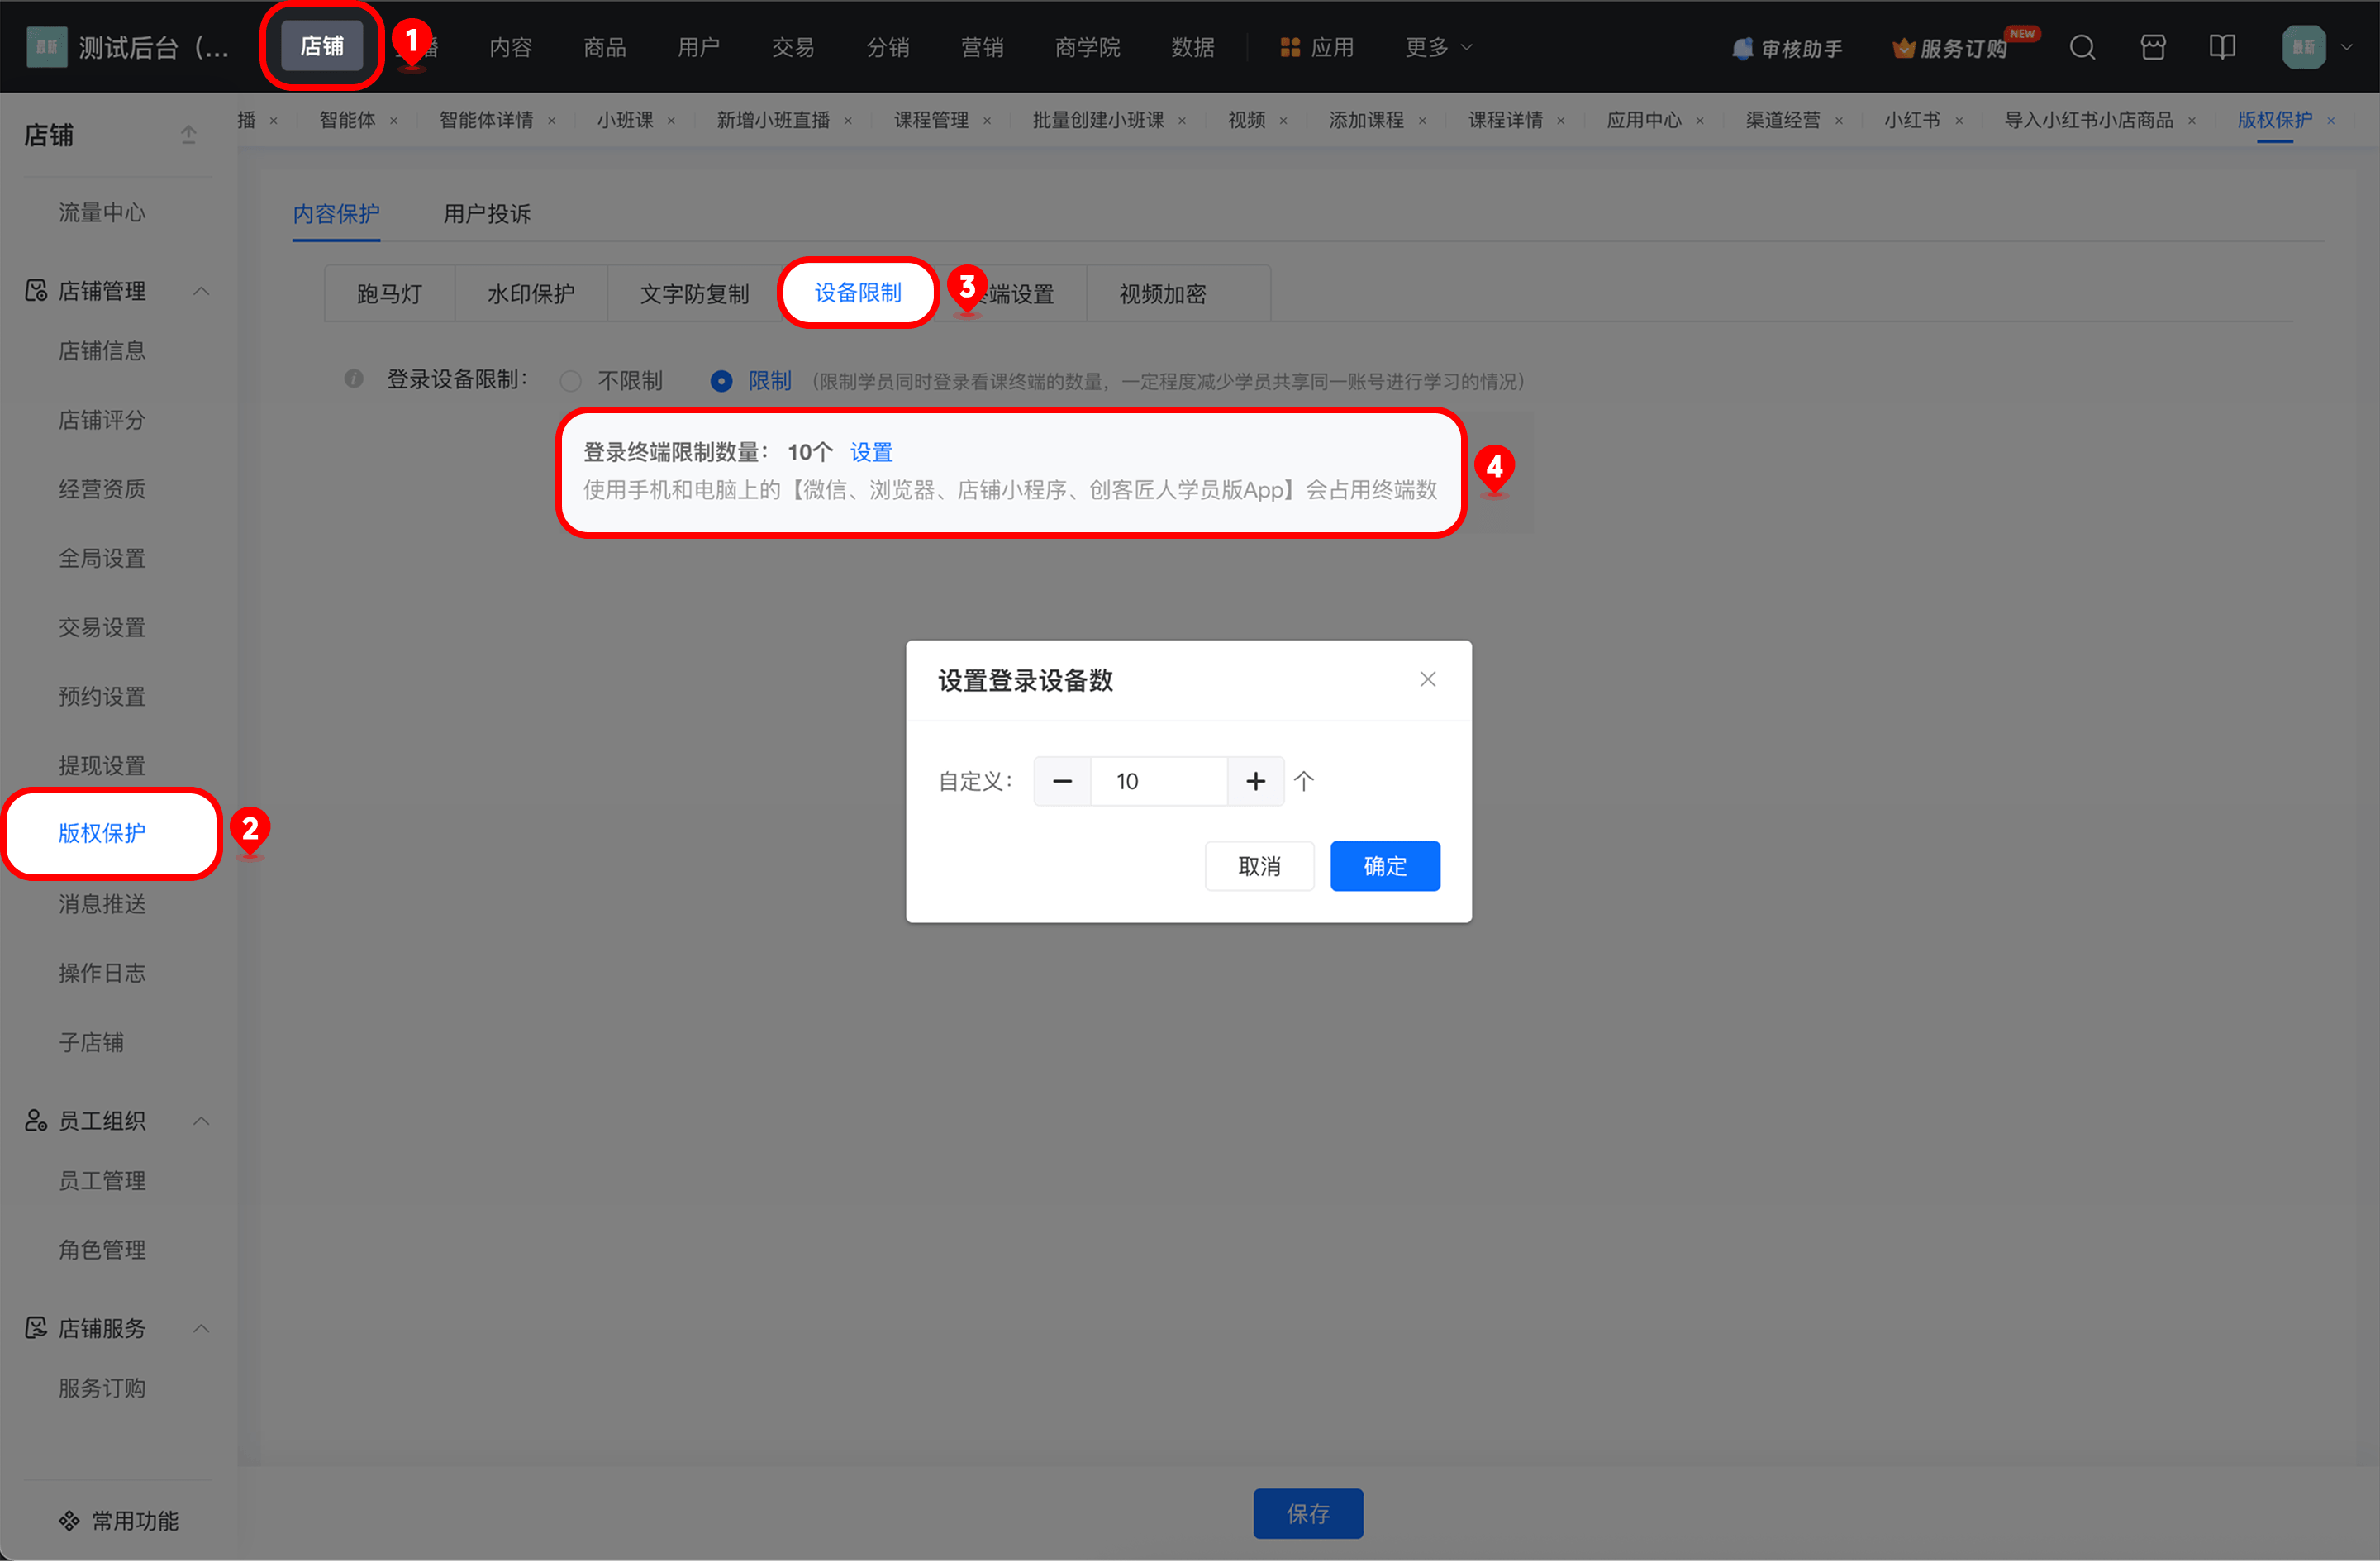Screen dimensions: 2380x1562
Task: Open the 内容 top navigation menu
Action: [511, 47]
